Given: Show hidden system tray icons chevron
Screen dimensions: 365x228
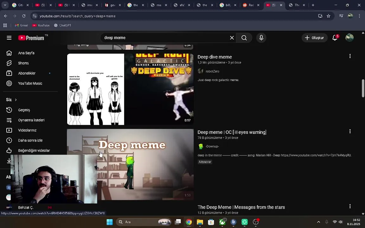Looking at the screenshot, I should click(318, 222).
